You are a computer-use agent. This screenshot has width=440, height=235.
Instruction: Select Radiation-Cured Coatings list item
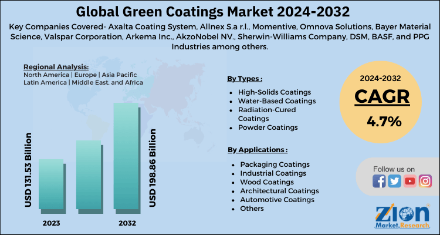[x=267, y=114]
